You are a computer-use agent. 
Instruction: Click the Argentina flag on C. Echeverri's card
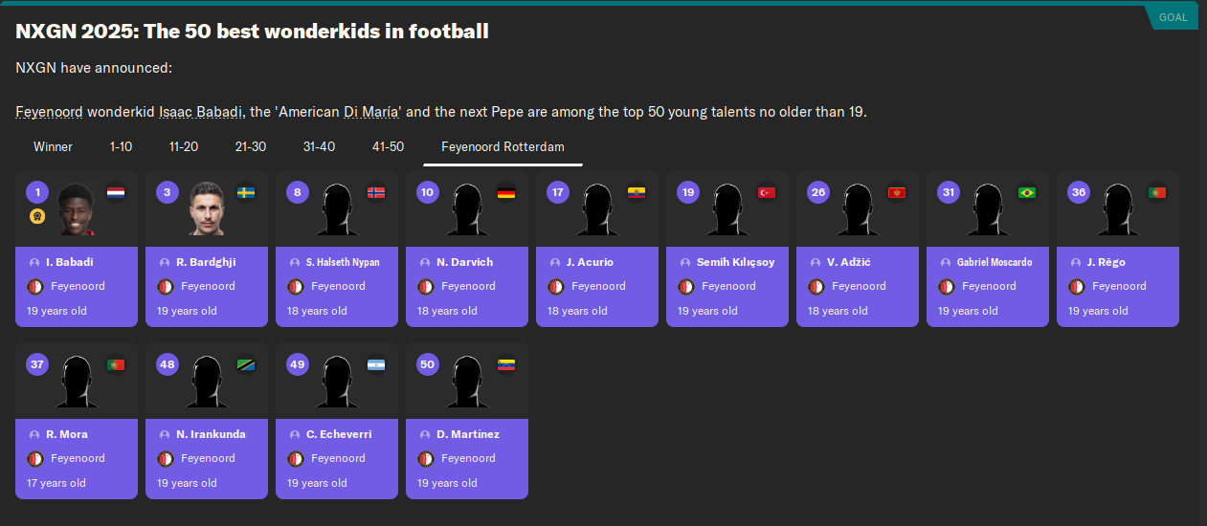point(376,364)
